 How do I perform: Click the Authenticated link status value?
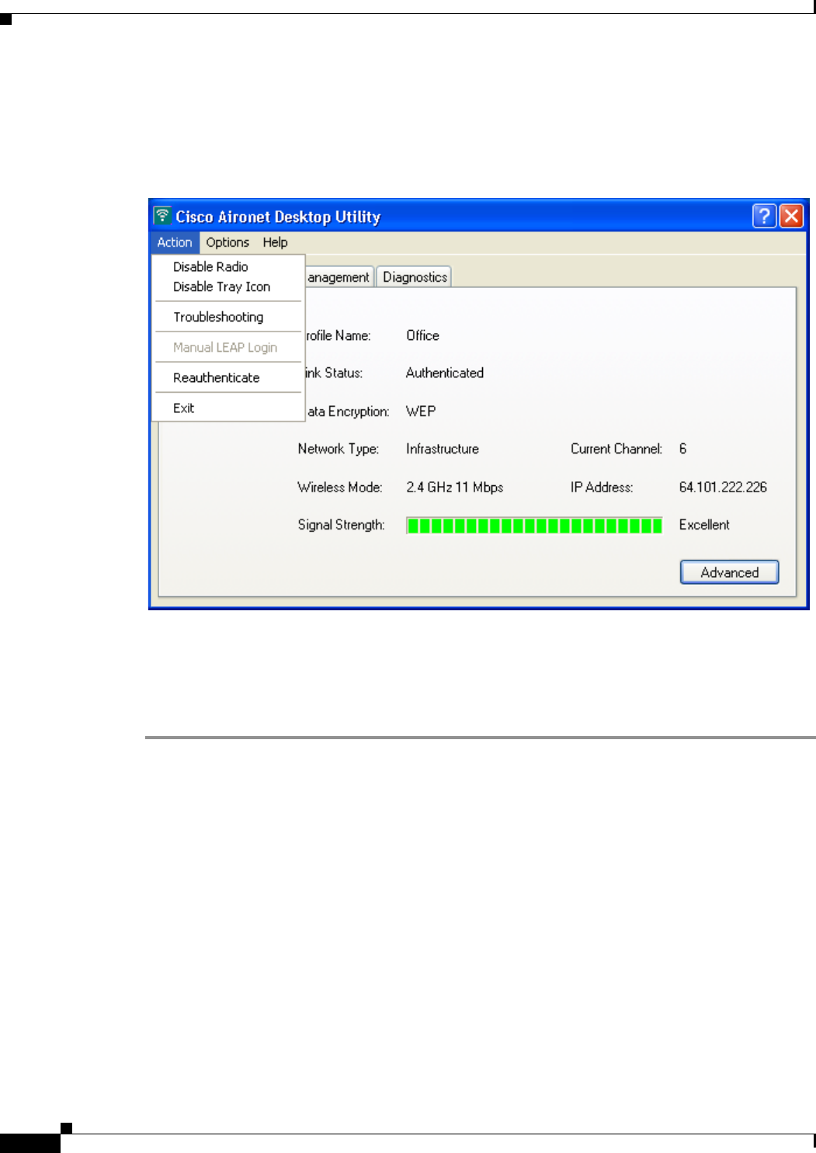click(444, 373)
